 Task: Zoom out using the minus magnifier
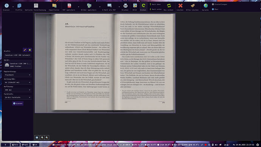(x=42, y=138)
